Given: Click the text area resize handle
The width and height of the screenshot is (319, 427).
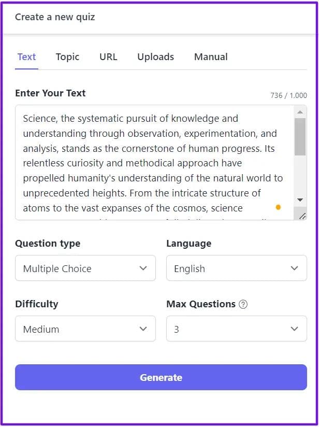Looking at the screenshot, I should click(302, 216).
